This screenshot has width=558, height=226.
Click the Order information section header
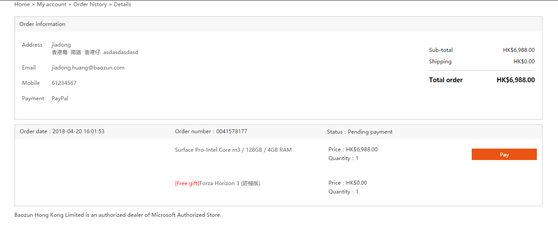pyautogui.click(x=278, y=24)
